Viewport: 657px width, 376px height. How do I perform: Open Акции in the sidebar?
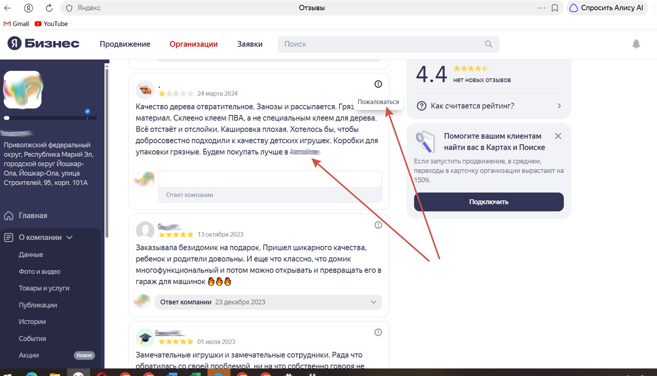(29, 355)
